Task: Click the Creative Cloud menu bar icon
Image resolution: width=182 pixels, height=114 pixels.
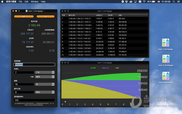Action: [x=131, y=2]
